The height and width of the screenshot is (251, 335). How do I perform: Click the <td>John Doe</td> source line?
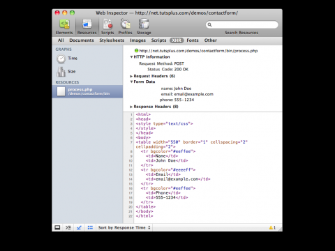[x=167, y=160]
